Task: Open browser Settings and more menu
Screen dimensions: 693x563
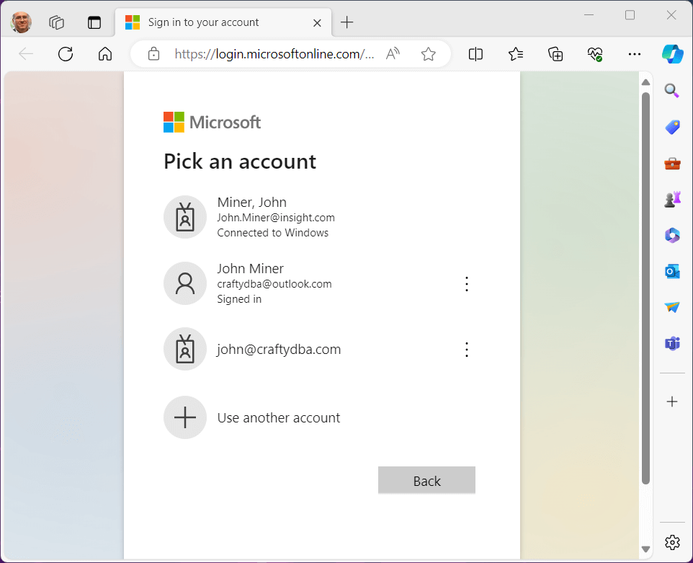Action: pyautogui.click(x=634, y=54)
